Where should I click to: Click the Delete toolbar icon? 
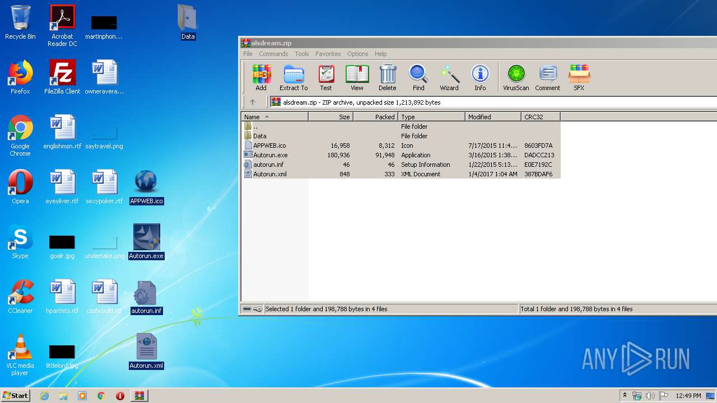pyautogui.click(x=387, y=78)
